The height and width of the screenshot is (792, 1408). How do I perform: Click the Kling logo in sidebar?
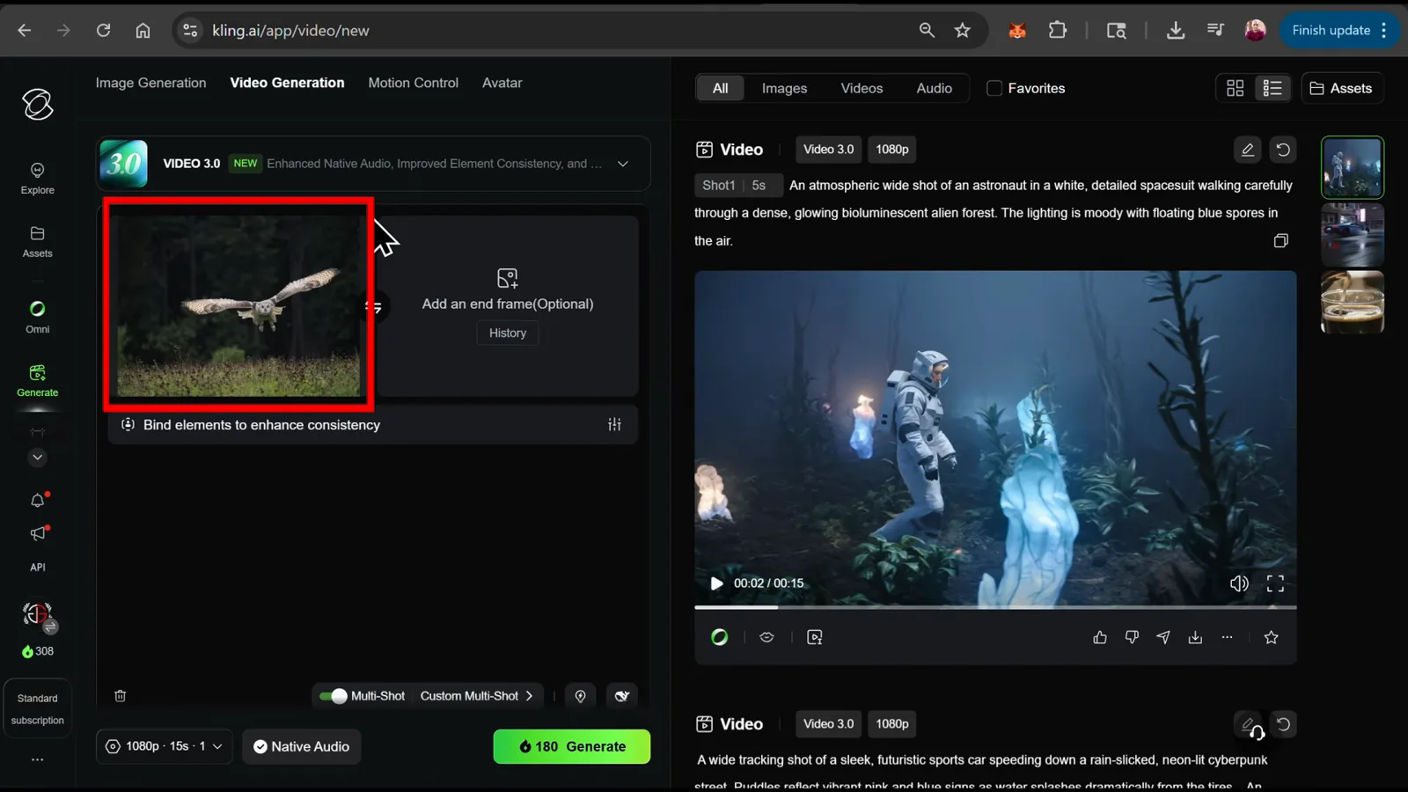tap(38, 105)
